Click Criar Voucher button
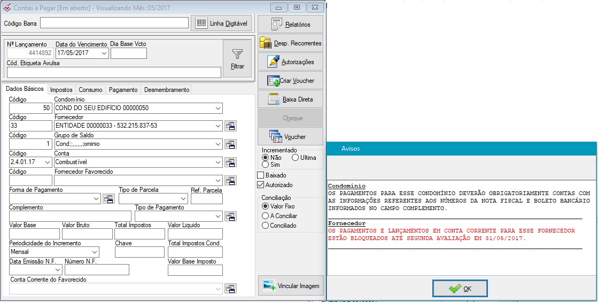 pos(290,81)
